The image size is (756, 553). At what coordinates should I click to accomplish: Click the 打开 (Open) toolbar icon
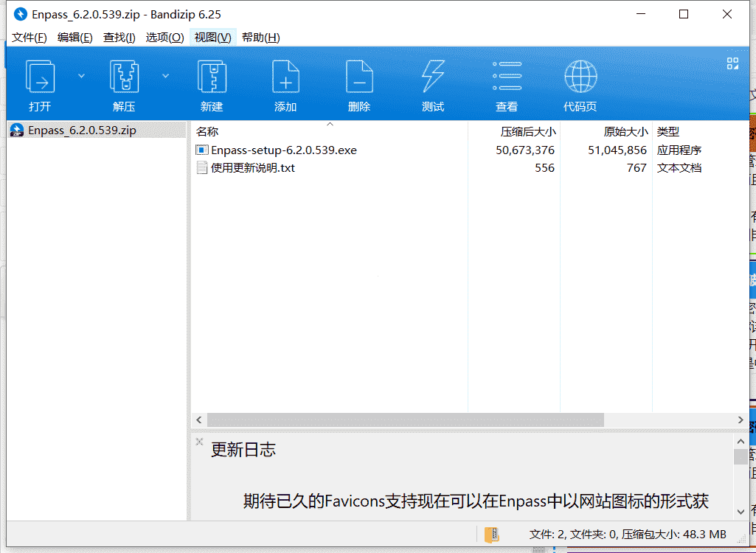40,76
